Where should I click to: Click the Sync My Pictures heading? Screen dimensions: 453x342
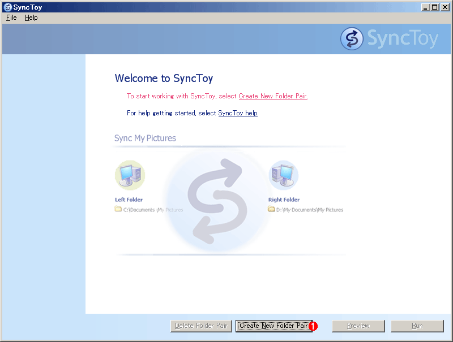[145, 138]
